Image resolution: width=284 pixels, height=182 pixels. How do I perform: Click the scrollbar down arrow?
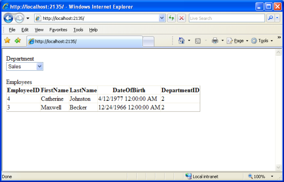pos(278,167)
